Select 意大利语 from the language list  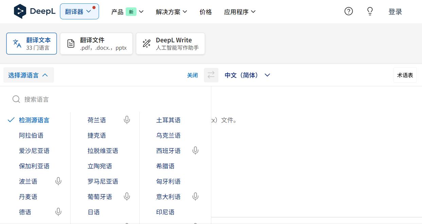pos(168,197)
